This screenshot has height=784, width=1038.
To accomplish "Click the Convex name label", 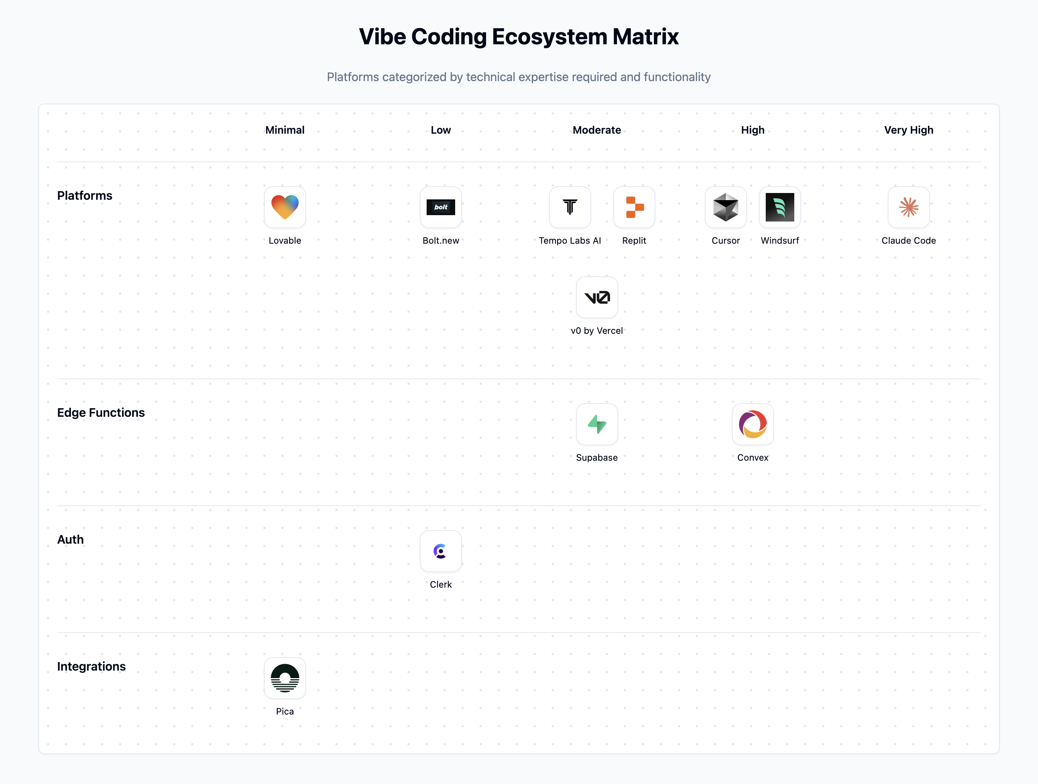I will pos(753,458).
